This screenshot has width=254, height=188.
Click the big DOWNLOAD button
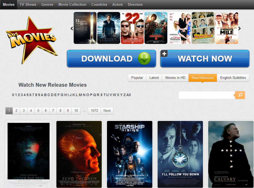(111, 58)
